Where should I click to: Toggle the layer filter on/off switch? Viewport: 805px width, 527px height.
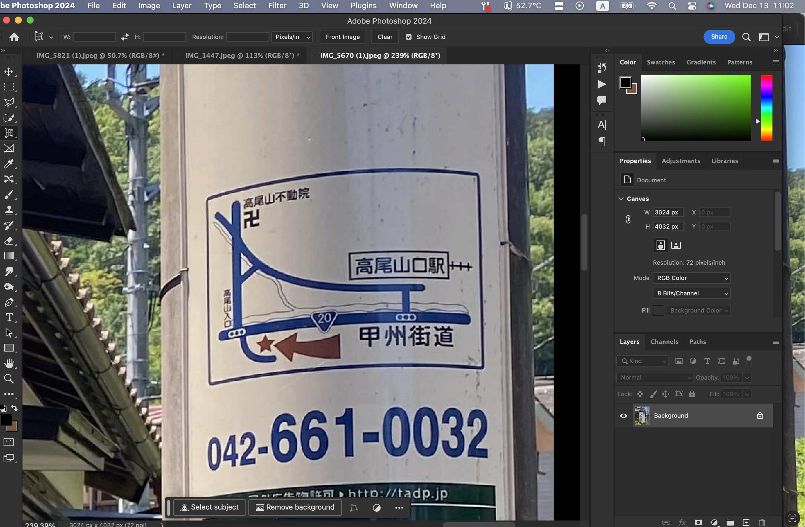click(x=749, y=360)
